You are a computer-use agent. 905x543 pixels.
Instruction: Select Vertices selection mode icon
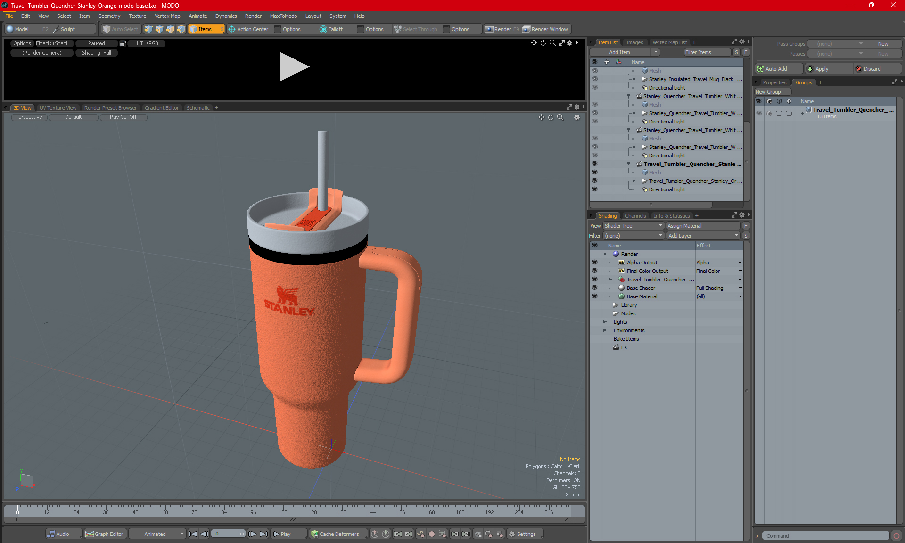click(148, 29)
